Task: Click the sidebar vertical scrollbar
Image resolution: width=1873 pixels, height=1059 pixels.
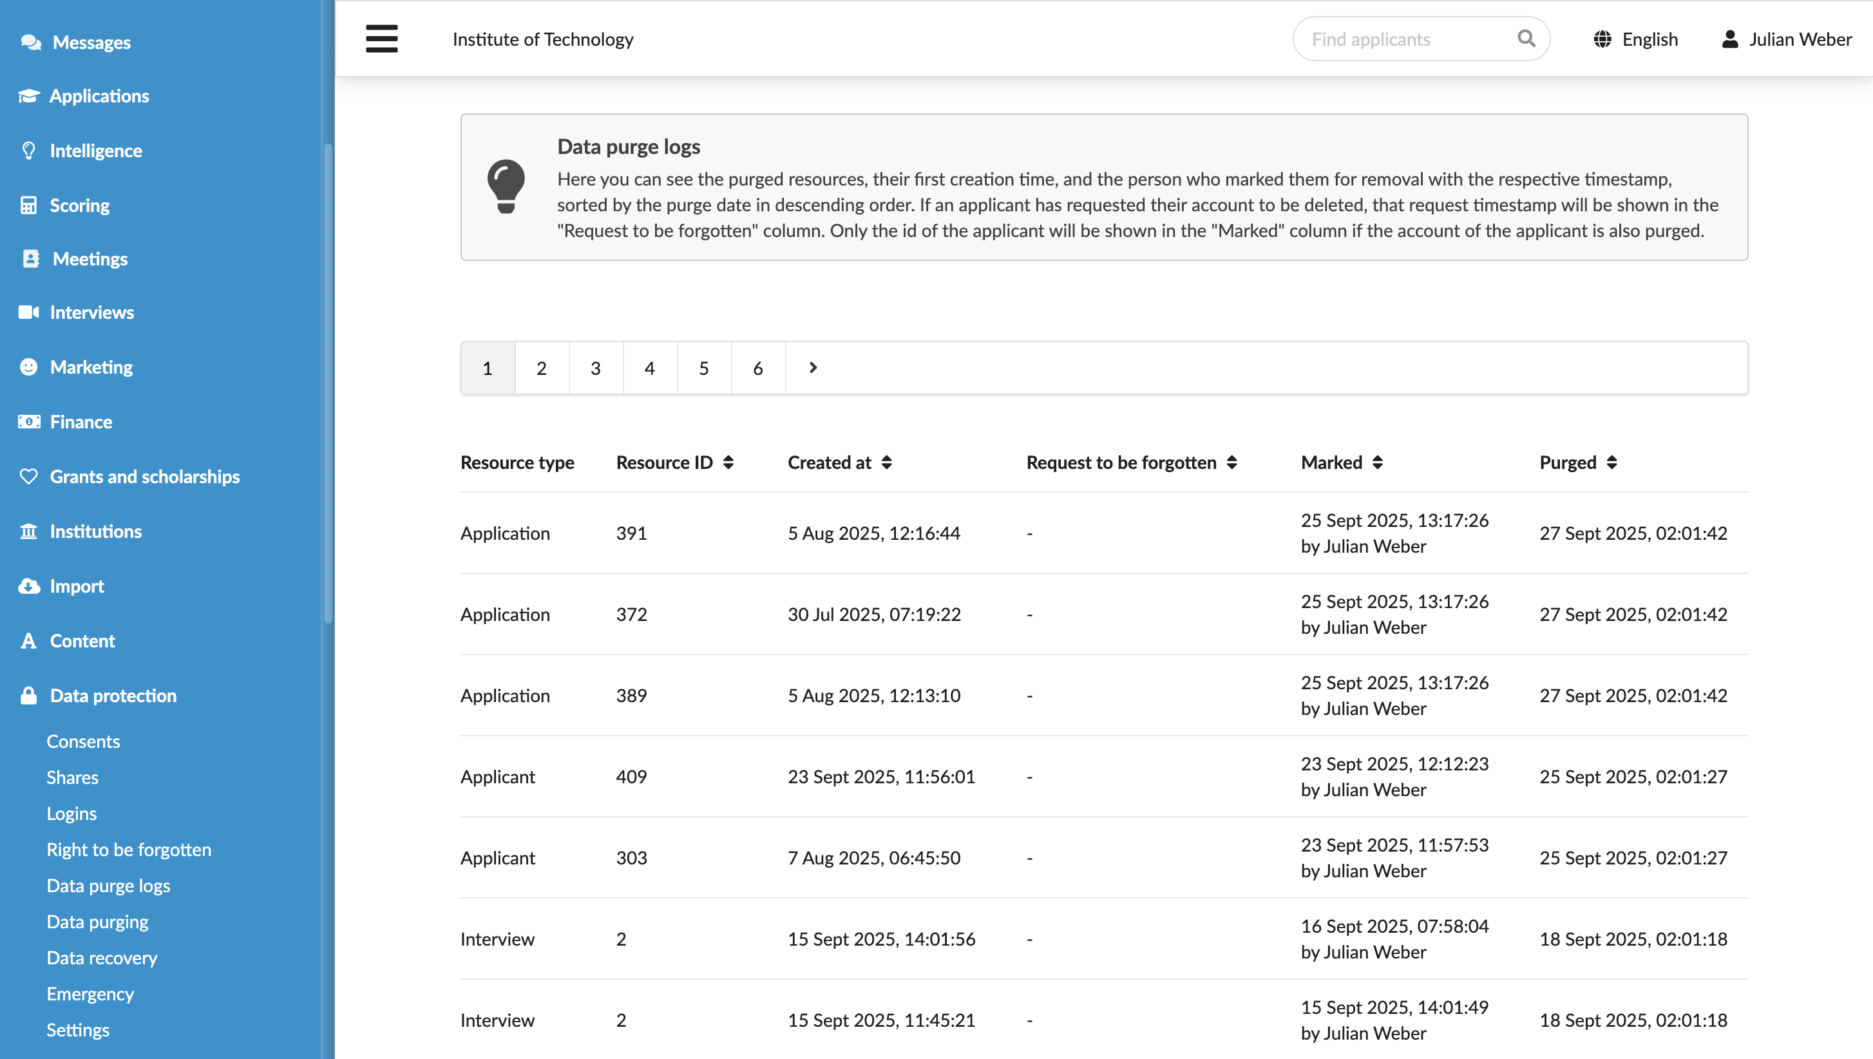Action: (328, 383)
